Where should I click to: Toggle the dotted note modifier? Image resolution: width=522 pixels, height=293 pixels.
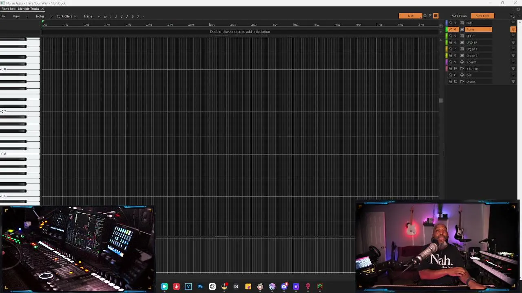(x=143, y=16)
